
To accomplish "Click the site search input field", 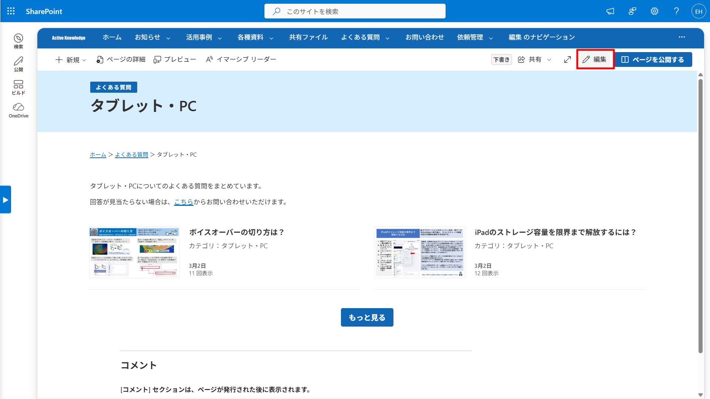I will 355,11.
